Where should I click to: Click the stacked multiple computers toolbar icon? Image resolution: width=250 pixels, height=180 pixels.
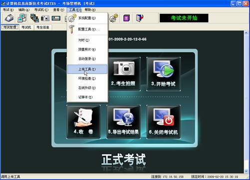tap(34, 18)
